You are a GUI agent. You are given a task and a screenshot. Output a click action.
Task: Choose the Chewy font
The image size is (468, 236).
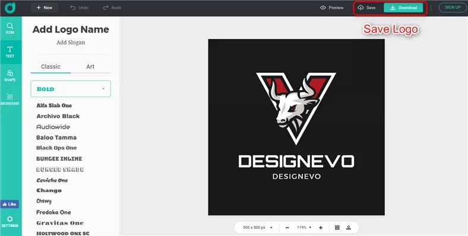point(44,201)
